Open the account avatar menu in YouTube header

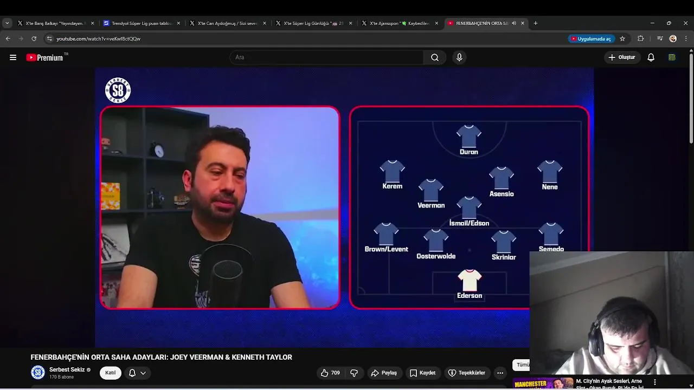[672, 57]
